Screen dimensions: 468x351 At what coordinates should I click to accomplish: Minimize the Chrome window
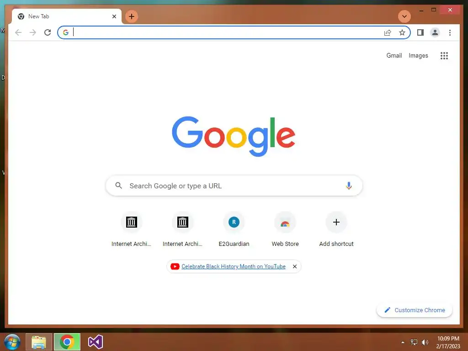pyautogui.click(x=421, y=10)
